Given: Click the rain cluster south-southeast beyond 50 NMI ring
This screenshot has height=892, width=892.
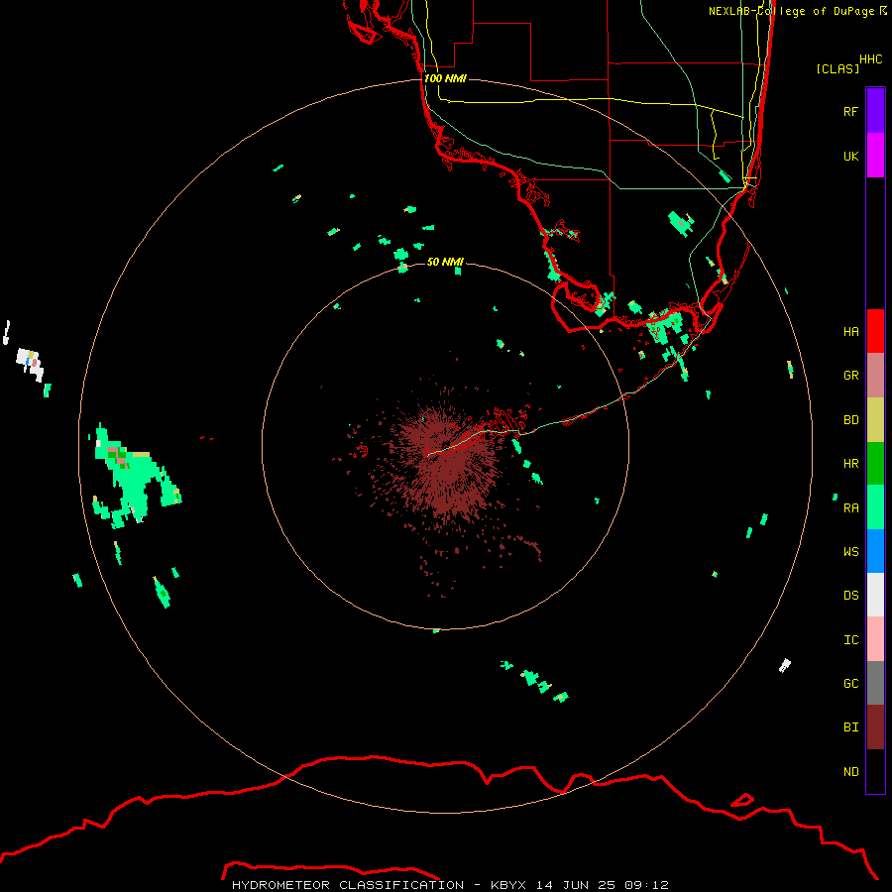Looking at the screenshot, I should point(535,680).
